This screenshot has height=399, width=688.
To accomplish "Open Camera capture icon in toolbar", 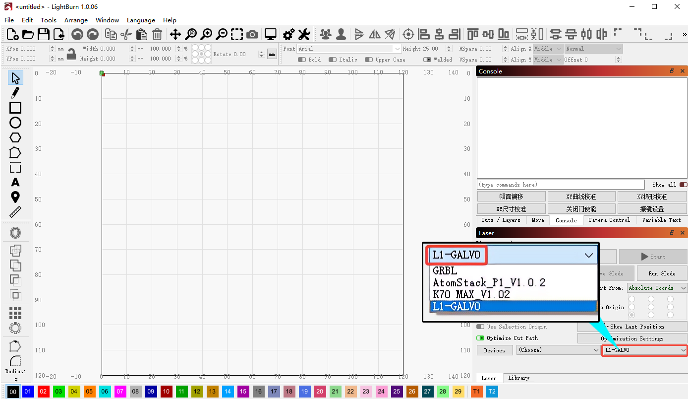I will click(252, 34).
